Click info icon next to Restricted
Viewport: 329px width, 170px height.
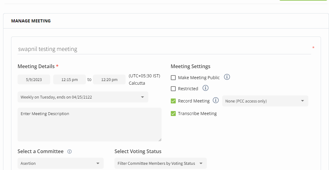[206, 88]
